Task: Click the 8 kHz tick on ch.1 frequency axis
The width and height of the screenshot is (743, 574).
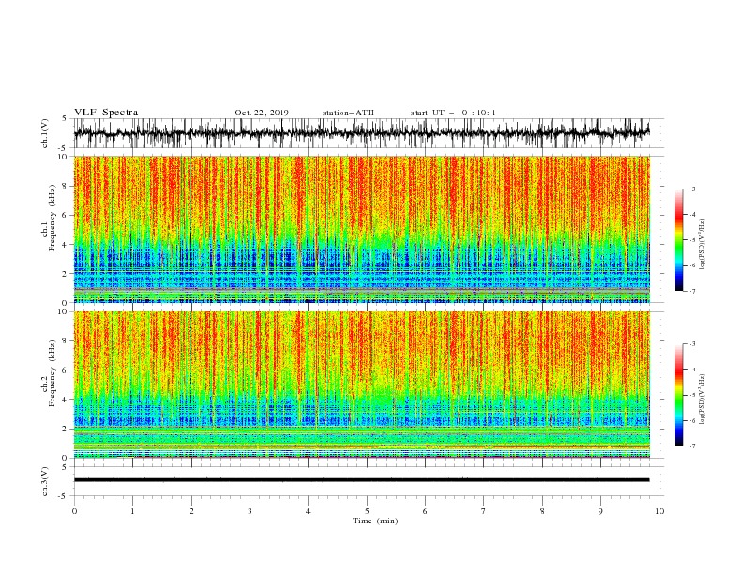Action: point(65,186)
